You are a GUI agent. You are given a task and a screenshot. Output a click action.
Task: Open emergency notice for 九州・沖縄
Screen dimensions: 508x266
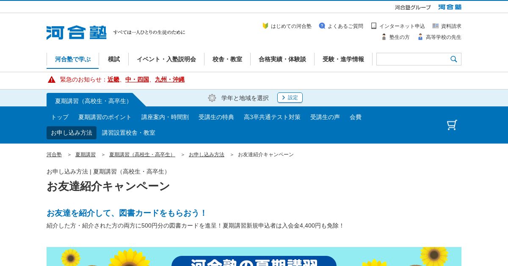pyautogui.click(x=170, y=79)
